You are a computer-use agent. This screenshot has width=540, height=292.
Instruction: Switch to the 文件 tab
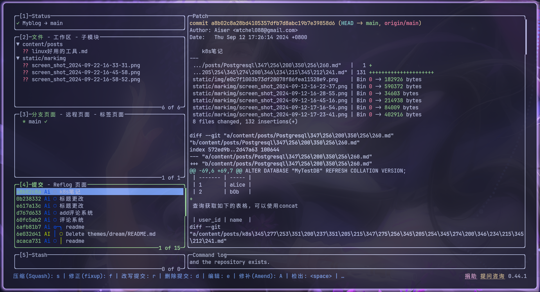click(x=37, y=37)
